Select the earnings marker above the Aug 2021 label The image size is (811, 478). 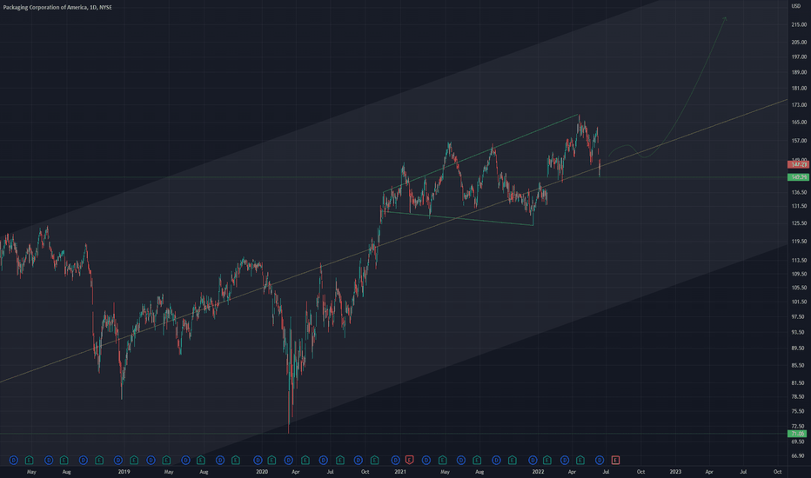[477, 460]
